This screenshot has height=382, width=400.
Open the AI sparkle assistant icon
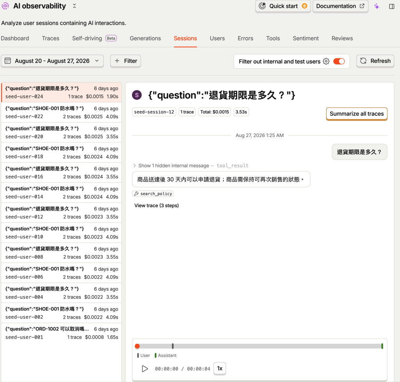(x=377, y=6)
